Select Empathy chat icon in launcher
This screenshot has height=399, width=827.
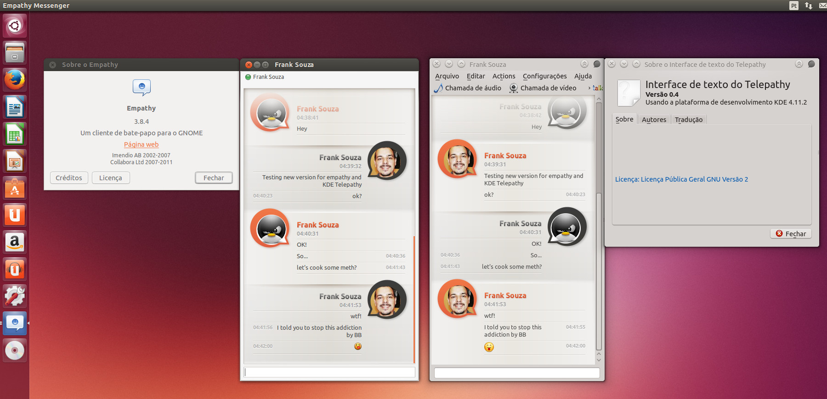coord(15,323)
